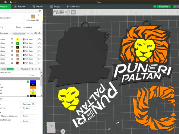Click the Add plate grid icon
The height and width of the screenshot is (134, 179).
pyautogui.click(x=62, y=12)
